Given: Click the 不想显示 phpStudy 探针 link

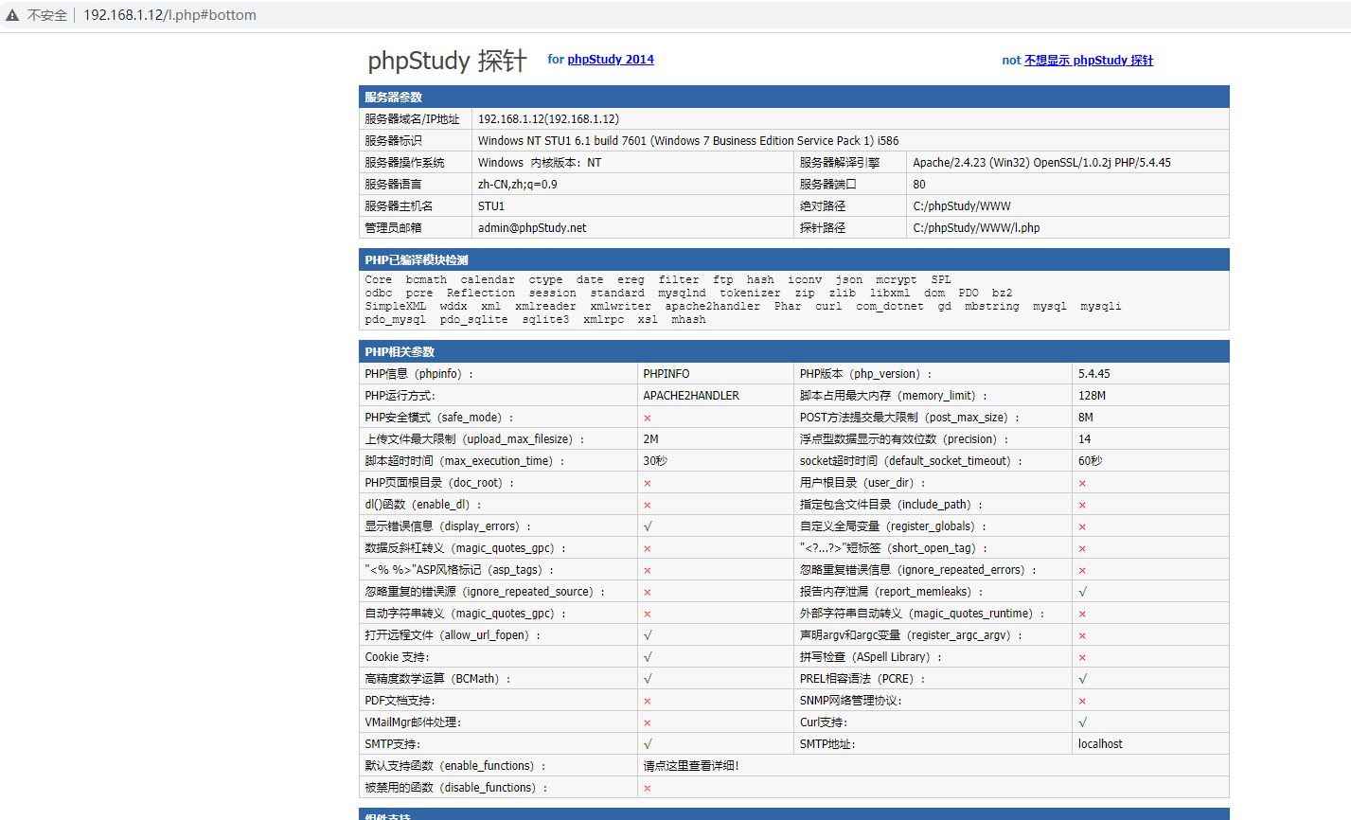Looking at the screenshot, I should (1089, 60).
